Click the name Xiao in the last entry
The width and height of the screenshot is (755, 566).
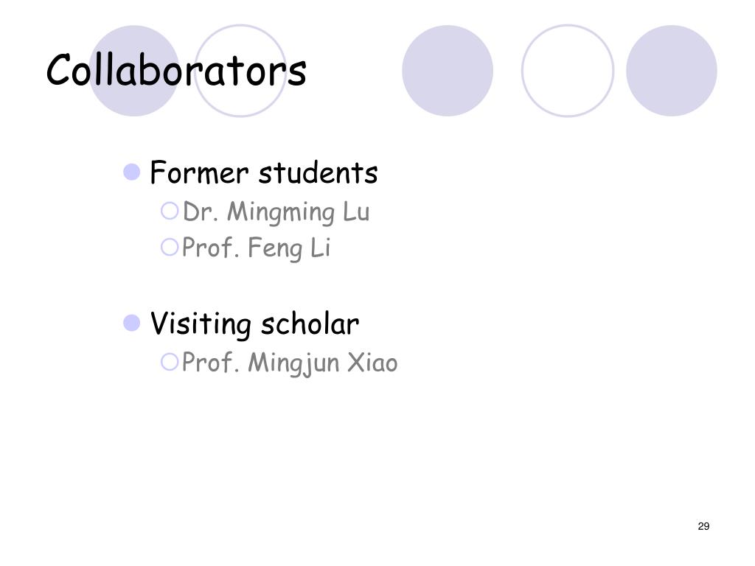click(372, 363)
